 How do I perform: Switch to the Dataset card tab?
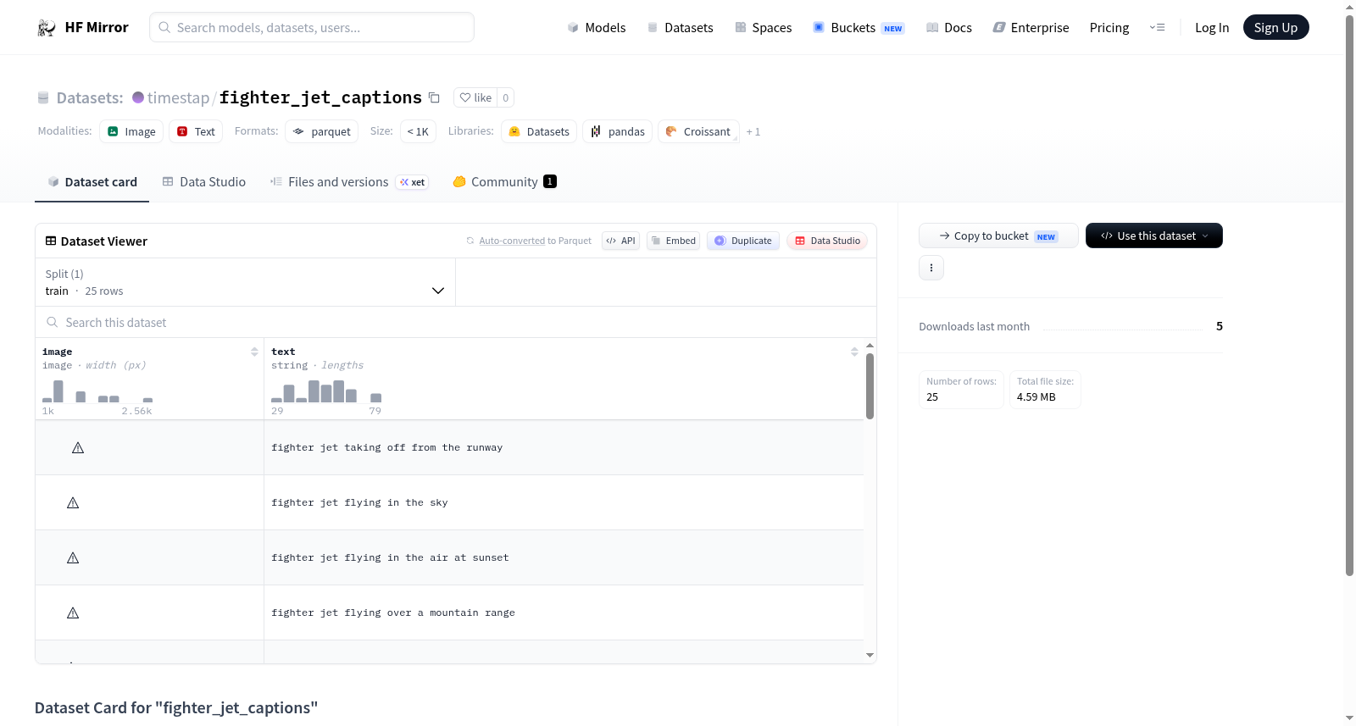point(92,182)
